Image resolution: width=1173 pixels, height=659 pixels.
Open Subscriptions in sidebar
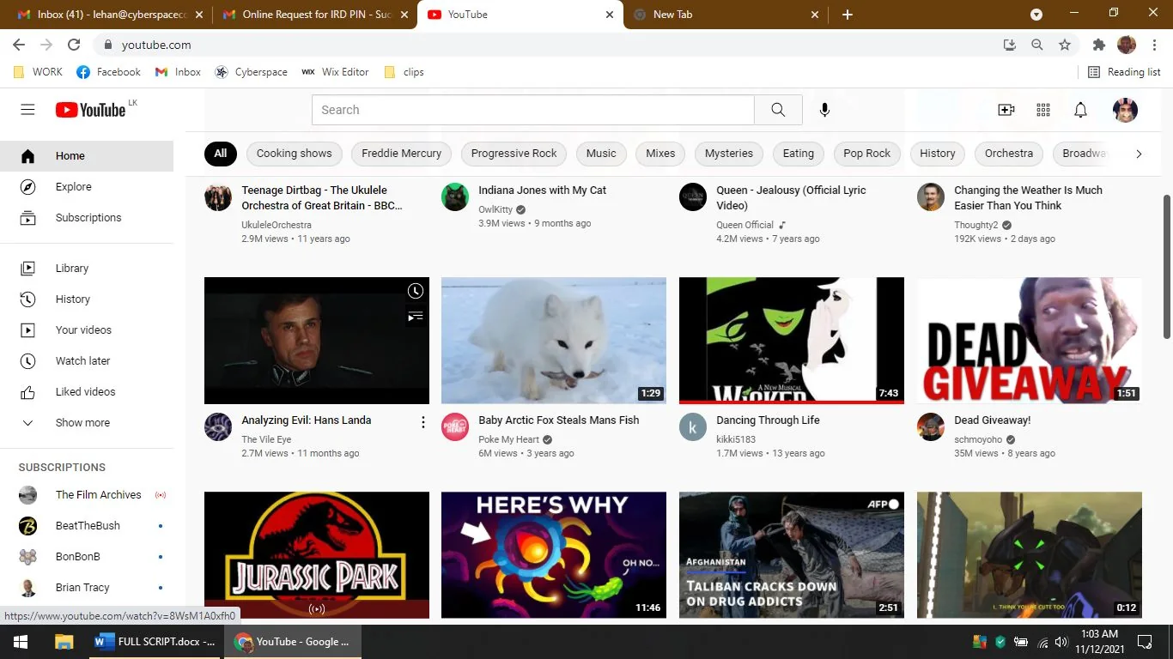point(87,218)
